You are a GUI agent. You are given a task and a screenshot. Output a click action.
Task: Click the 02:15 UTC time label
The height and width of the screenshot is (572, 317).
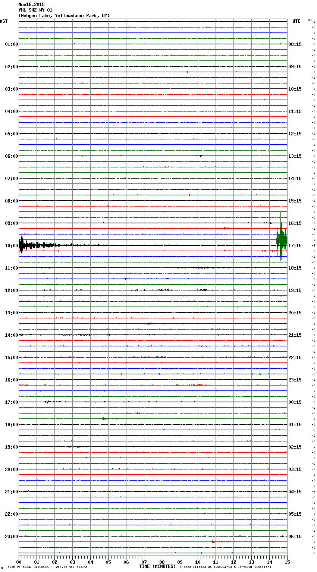(295, 447)
